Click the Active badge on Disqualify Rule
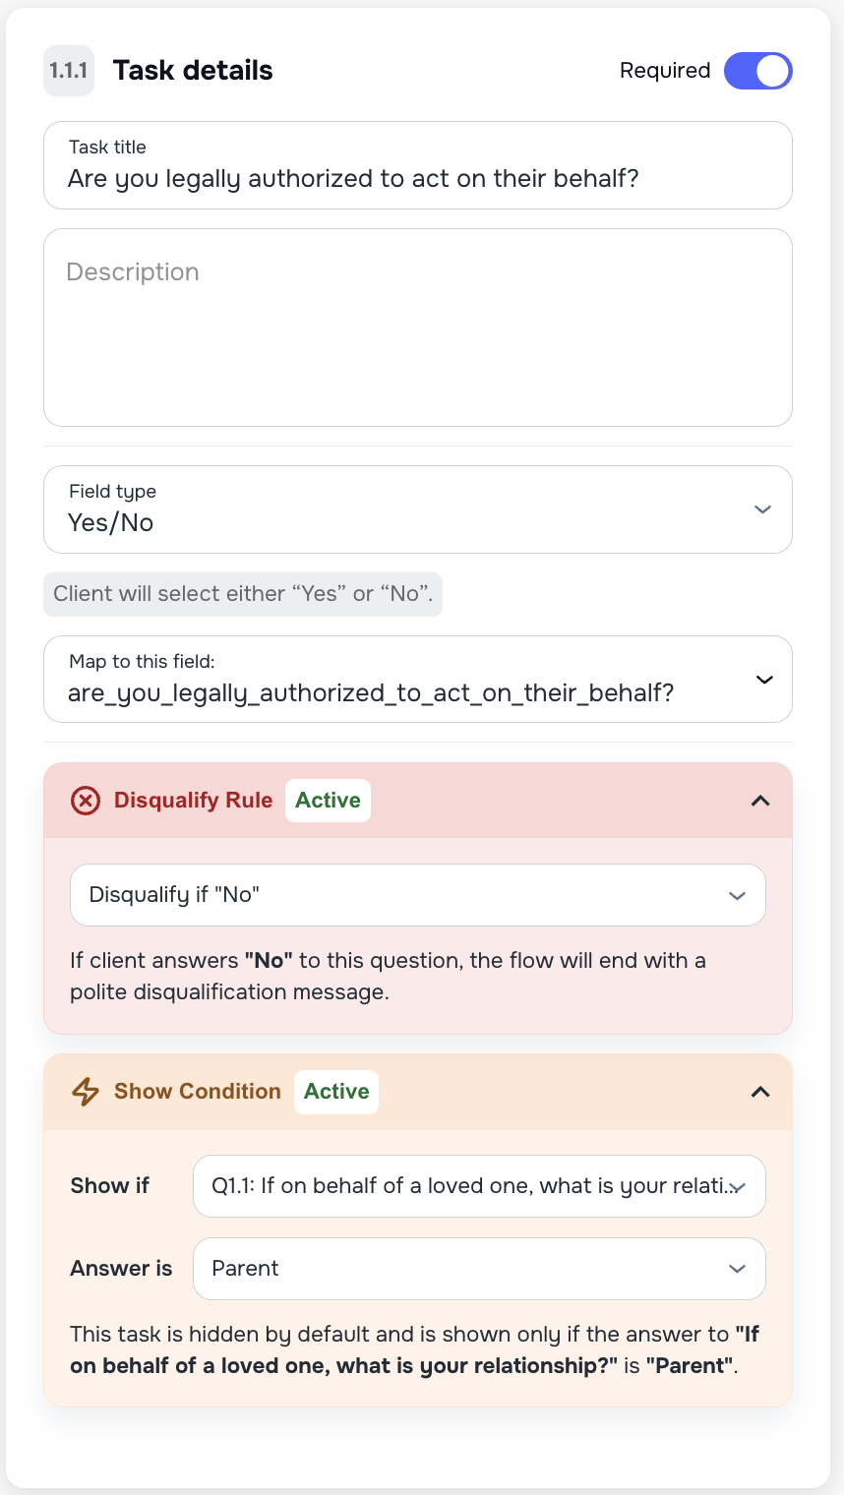The height and width of the screenshot is (1495, 844). [x=328, y=800]
